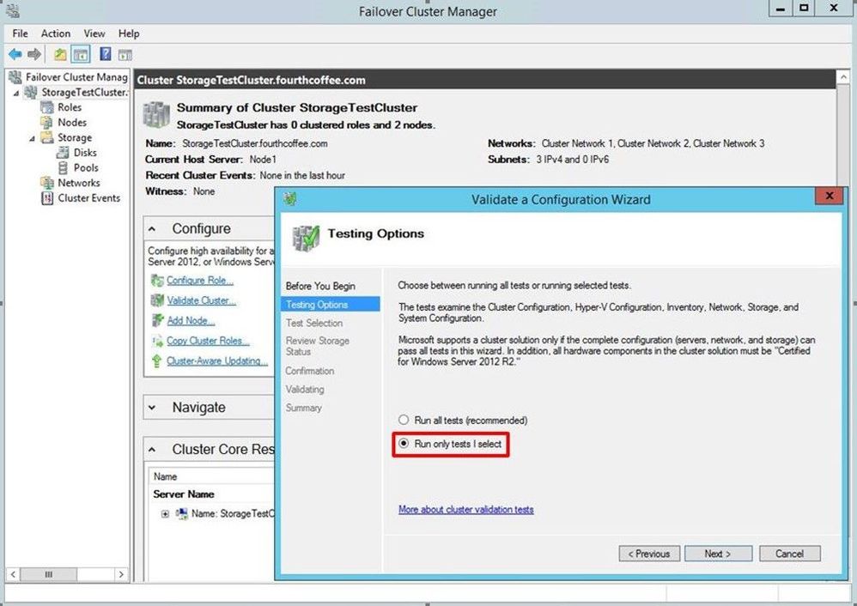Screen dimensions: 857x606
Task: Select Cluster Events tree label
Action: (x=89, y=197)
